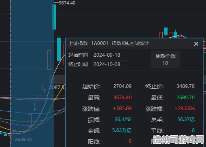The height and width of the screenshot is (147, 206).
Task: Click the 涨跌值 value +785.69
Action: (122, 109)
